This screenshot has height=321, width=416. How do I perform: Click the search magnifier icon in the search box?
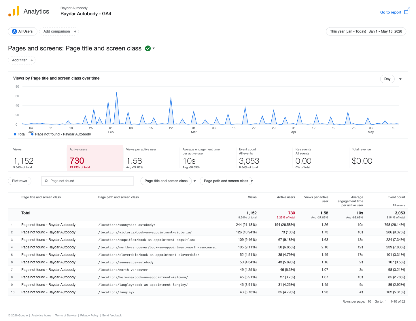[46, 181]
